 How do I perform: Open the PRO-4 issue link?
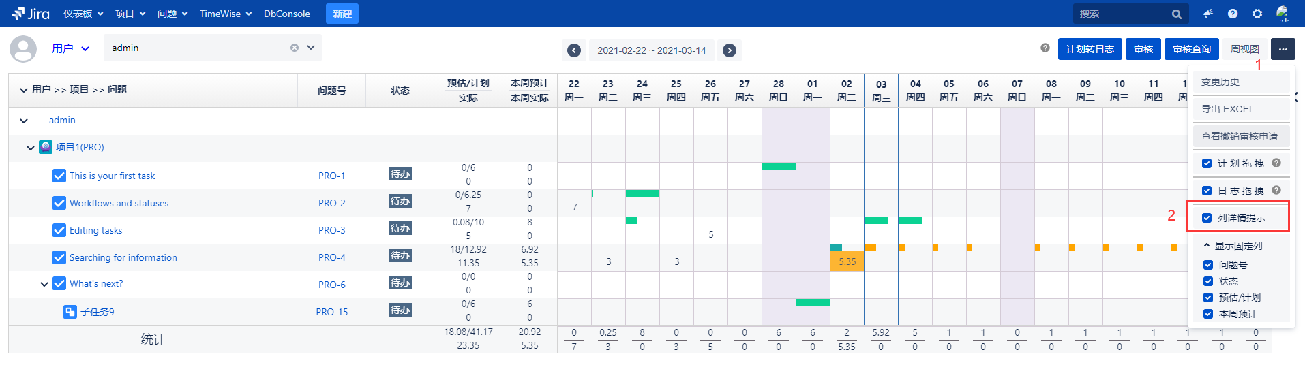[x=331, y=257]
